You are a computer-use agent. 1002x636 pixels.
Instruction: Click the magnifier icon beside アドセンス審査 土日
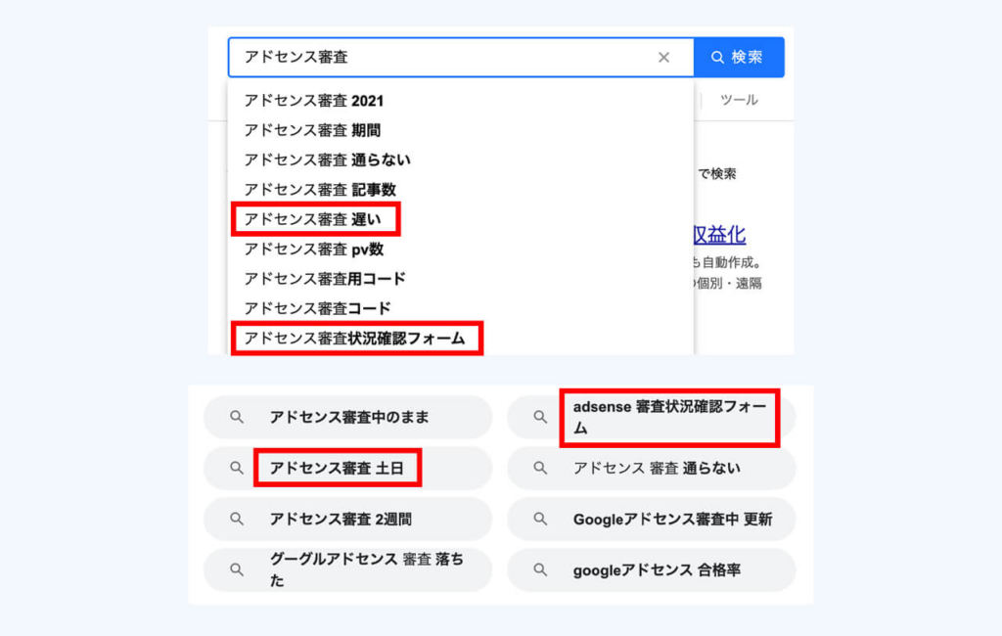click(237, 468)
